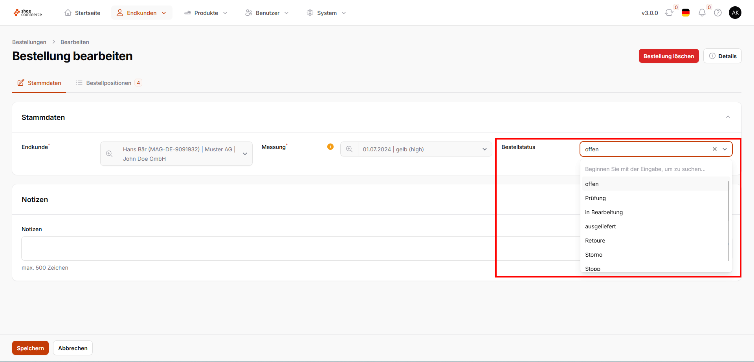This screenshot has width=754, height=362.
Task: Click the Startseite house icon
Action: click(x=68, y=13)
